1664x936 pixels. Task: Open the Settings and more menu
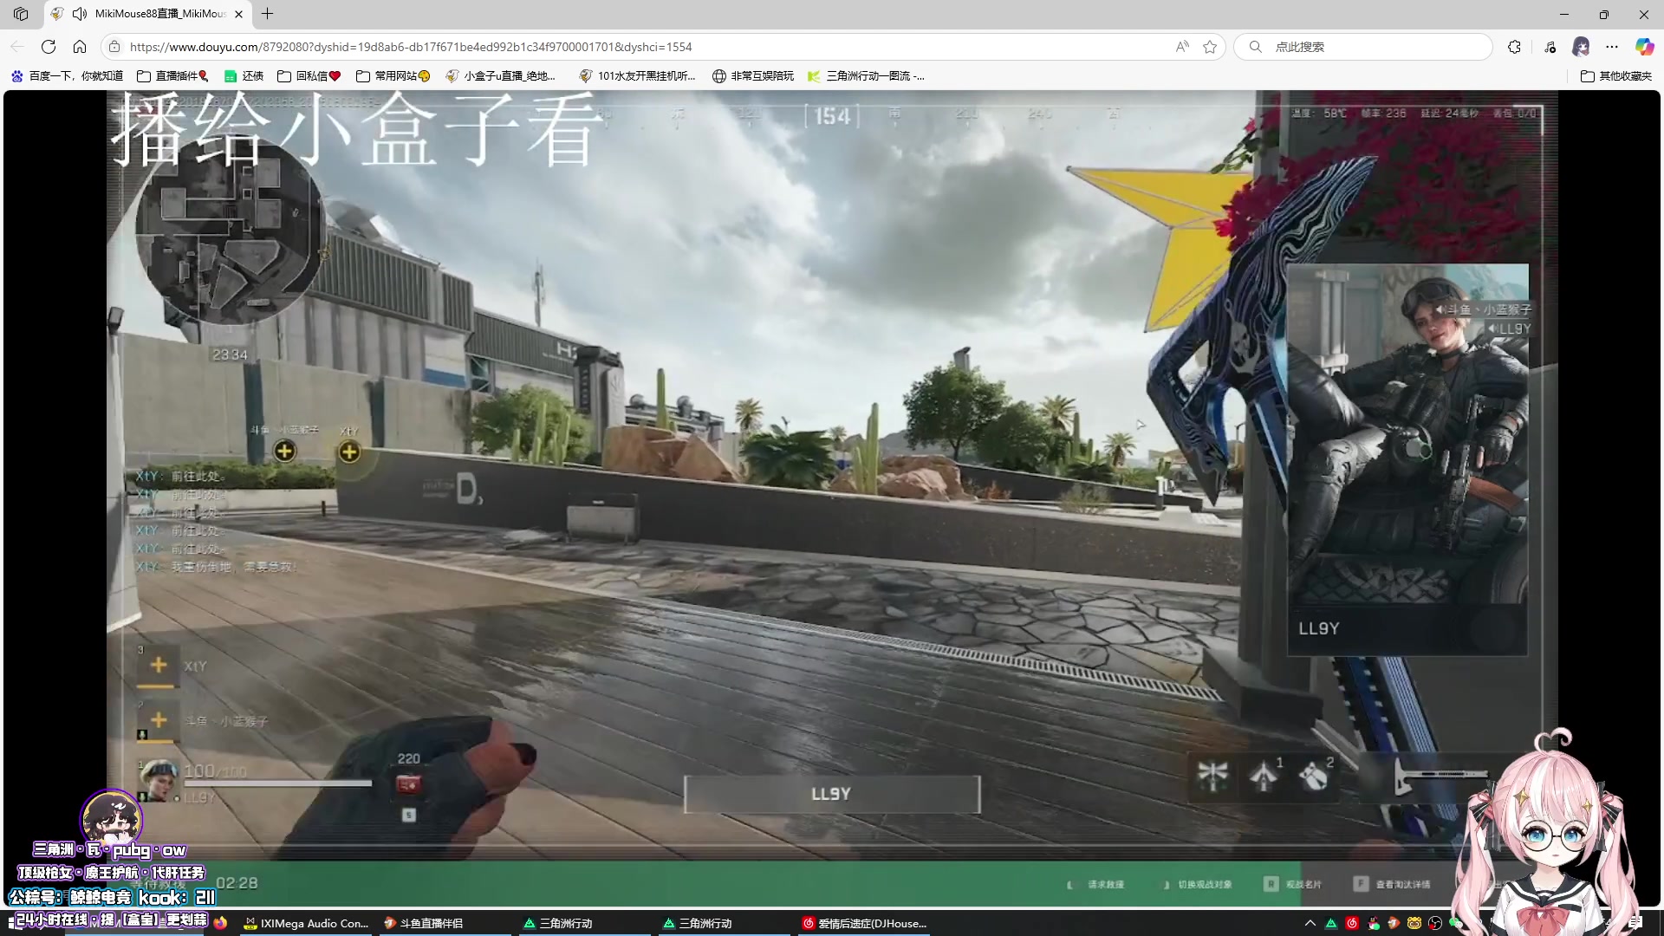click(1612, 47)
